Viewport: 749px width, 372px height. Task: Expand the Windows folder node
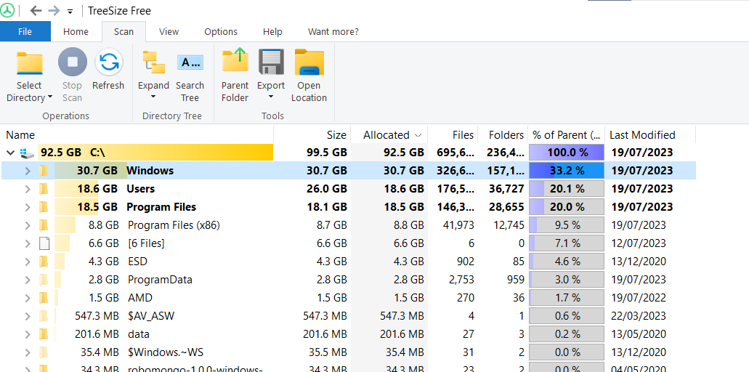coord(28,171)
